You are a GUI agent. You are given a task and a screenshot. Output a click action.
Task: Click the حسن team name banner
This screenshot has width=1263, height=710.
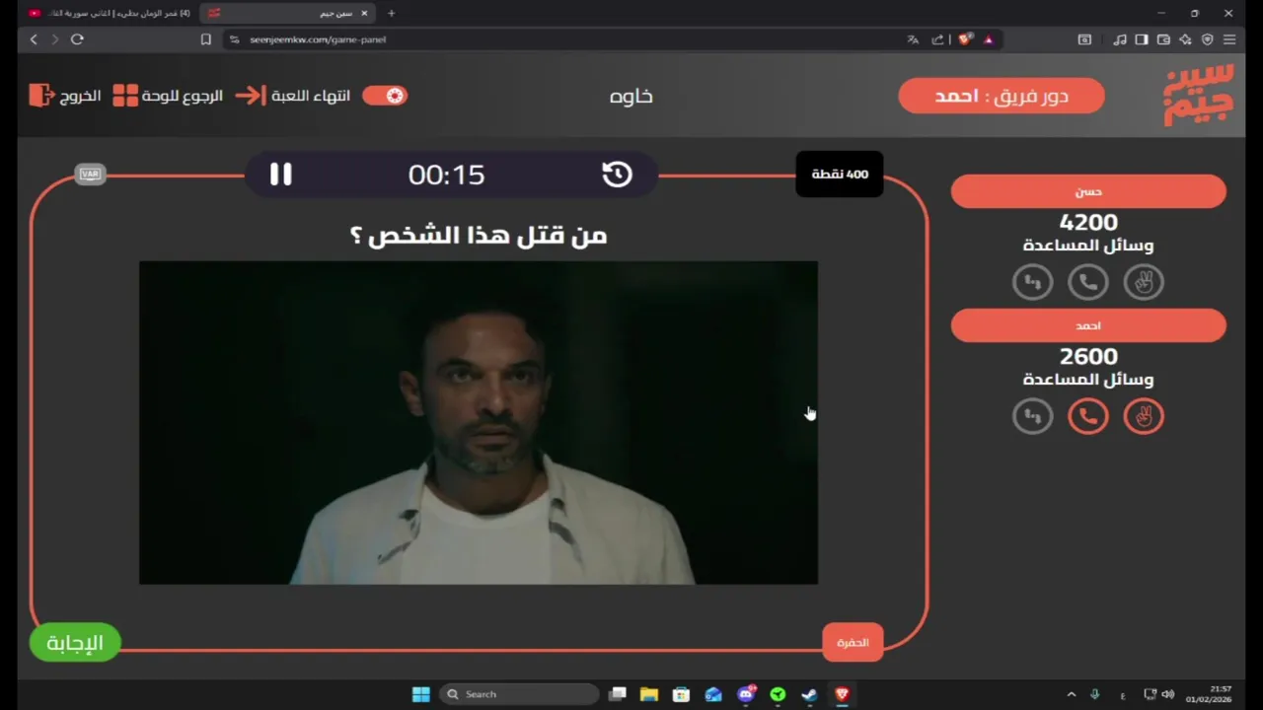click(1088, 191)
